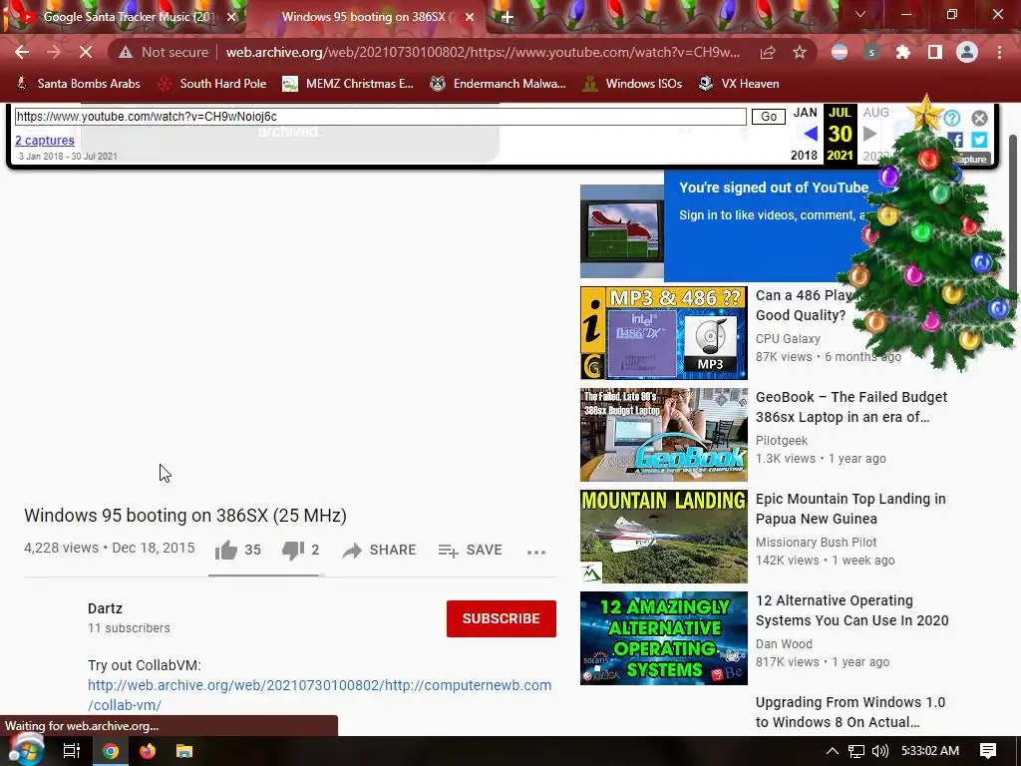Viewport: 1021px width, 766px height.
Task: Click SAVE to playlist button
Action: (x=470, y=551)
